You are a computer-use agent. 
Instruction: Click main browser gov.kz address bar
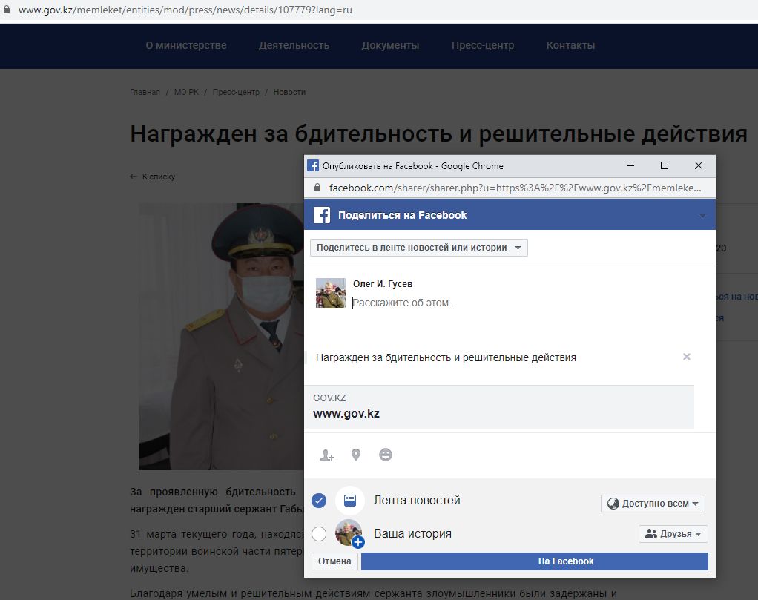tap(185, 10)
